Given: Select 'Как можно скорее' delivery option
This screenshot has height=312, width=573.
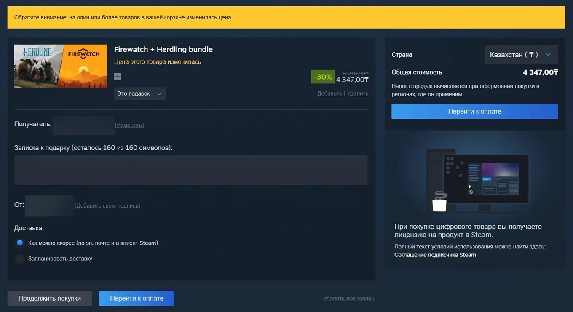Looking at the screenshot, I should click(20, 243).
